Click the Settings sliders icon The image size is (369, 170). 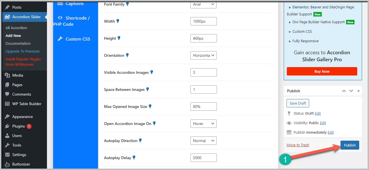click(x=8, y=155)
